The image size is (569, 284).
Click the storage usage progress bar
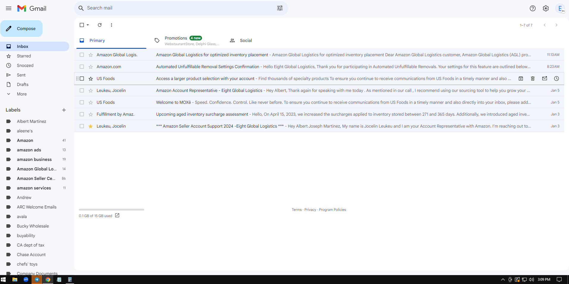pos(112,210)
